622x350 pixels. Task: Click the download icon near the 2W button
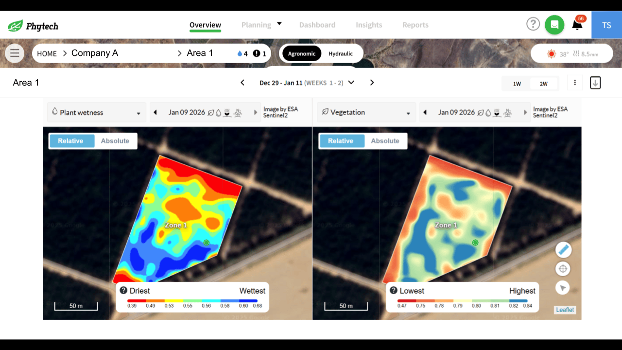[595, 83]
